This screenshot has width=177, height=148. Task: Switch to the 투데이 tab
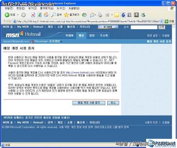(x=69, y=35)
